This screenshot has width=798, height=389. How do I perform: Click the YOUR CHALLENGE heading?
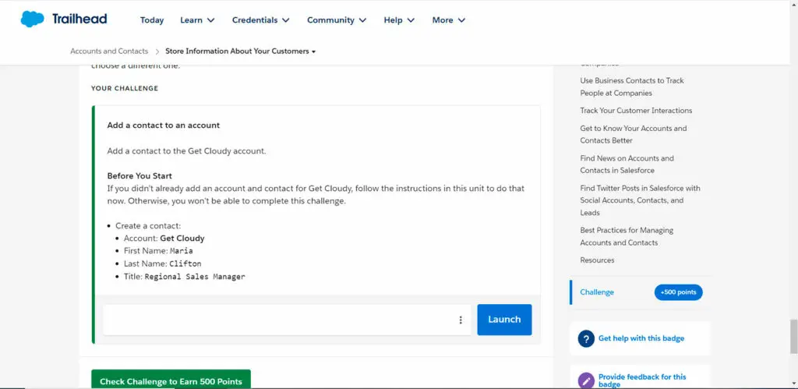click(125, 89)
